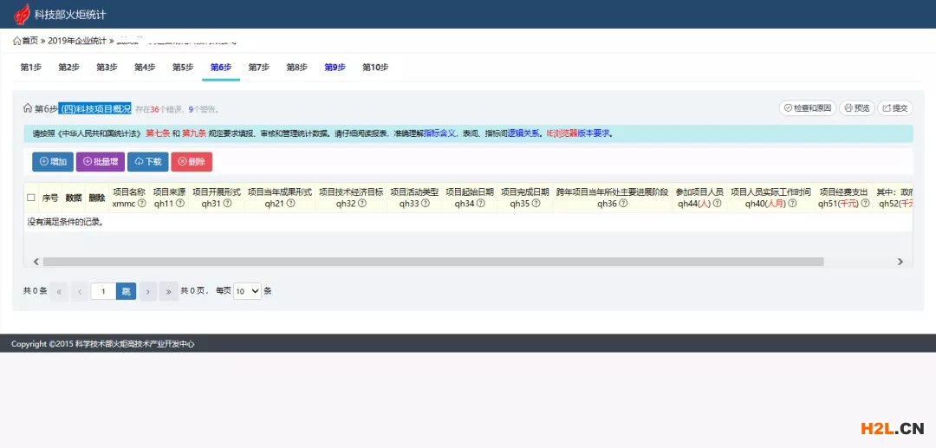
Task: Click the torch logo in the header
Action: coord(21,14)
